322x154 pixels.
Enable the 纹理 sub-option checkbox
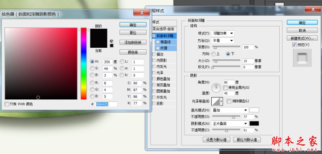point(158,48)
